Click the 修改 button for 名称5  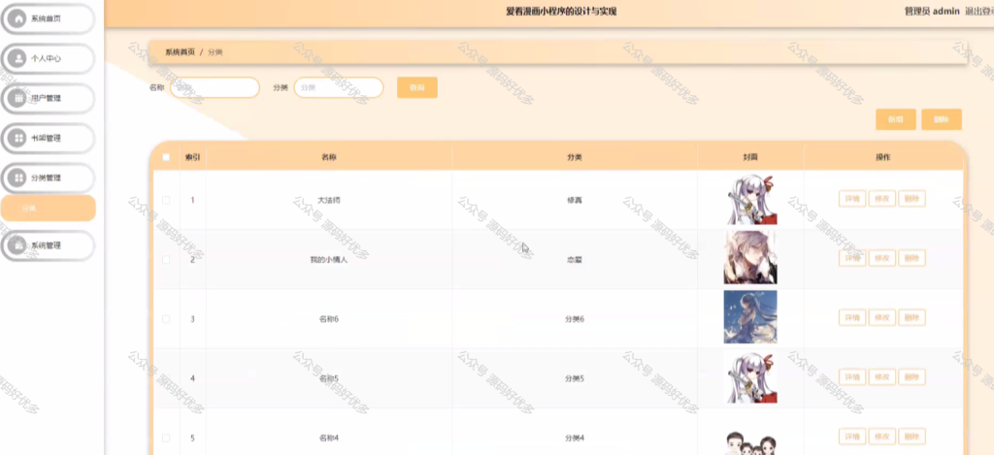point(881,377)
